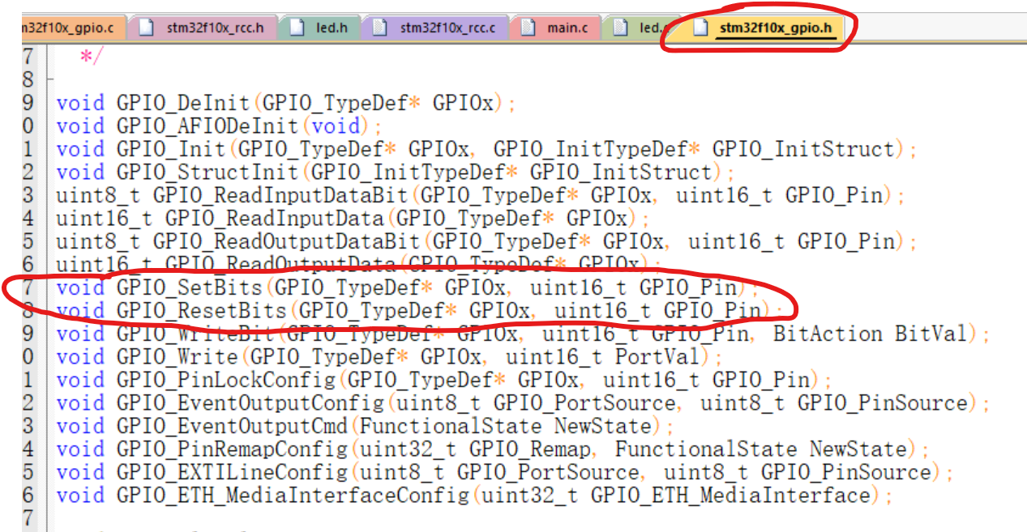Click the GPIO_PinLockConfig function name
Image resolution: width=1027 pixels, height=532 pixels.
227,380
